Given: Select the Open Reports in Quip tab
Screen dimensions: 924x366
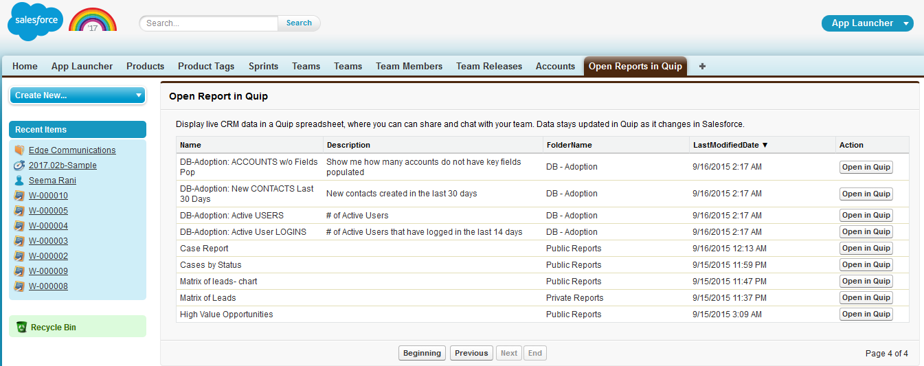Looking at the screenshot, I should point(635,67).
